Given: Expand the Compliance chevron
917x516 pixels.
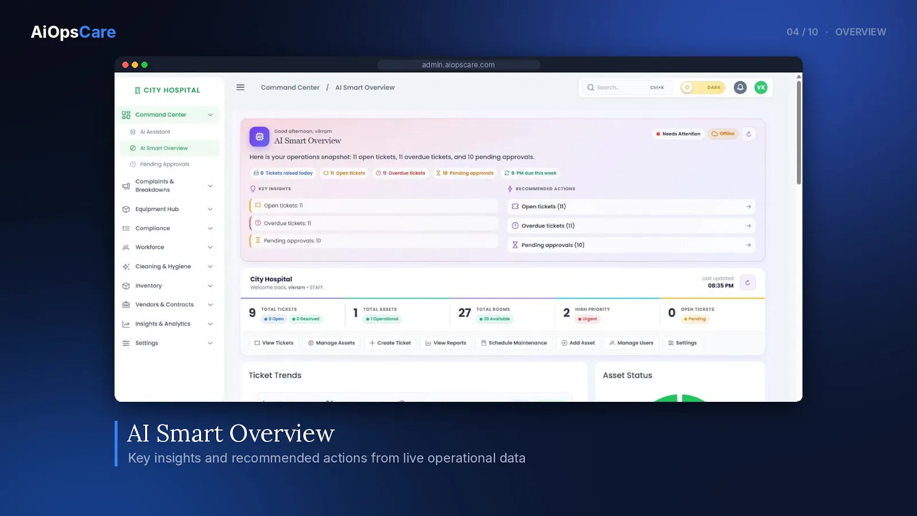Looking at the screenshot, I should tap(210, 228).
